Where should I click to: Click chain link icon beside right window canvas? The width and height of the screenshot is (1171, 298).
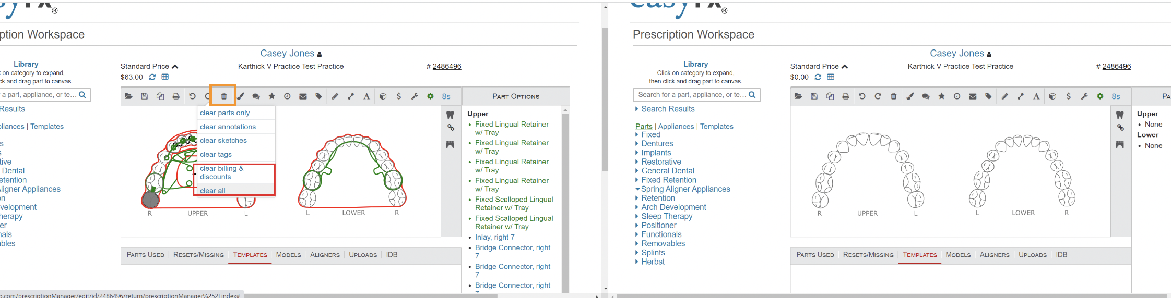[1120, 128]
